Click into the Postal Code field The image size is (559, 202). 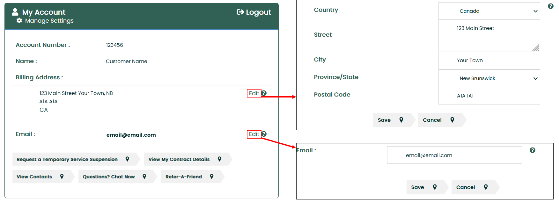489,96
